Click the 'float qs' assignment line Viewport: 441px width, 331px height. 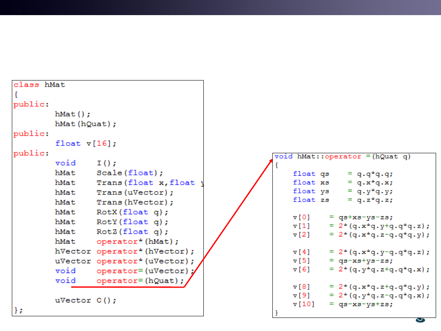coord(343,174)
